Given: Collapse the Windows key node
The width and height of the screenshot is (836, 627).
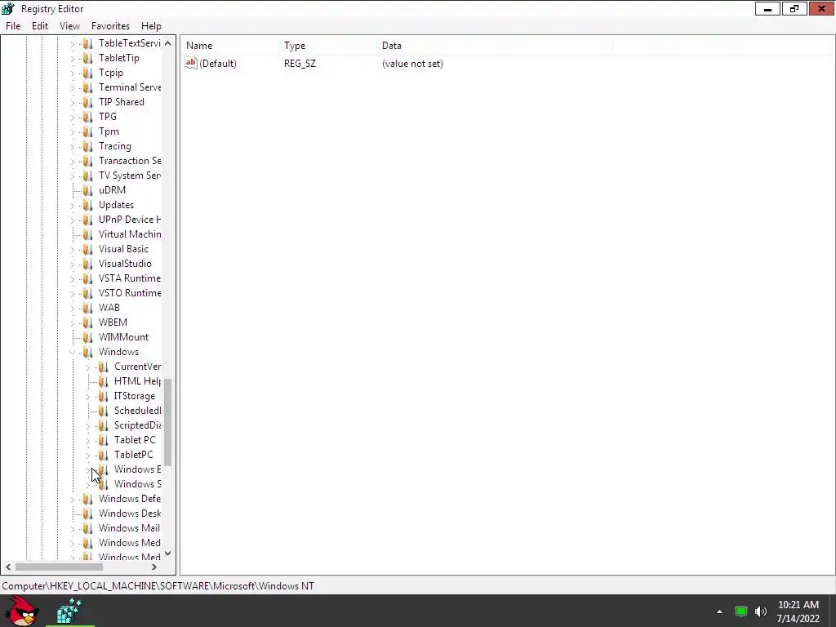Looking at the screenshot, I should tap(72, 352).
